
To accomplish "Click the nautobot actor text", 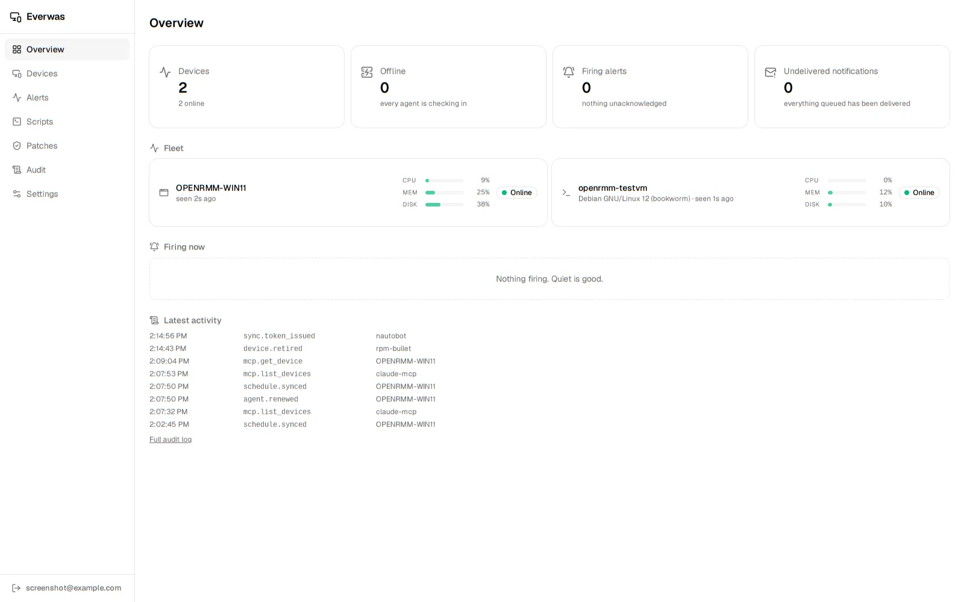I will [x=391, y=336].
